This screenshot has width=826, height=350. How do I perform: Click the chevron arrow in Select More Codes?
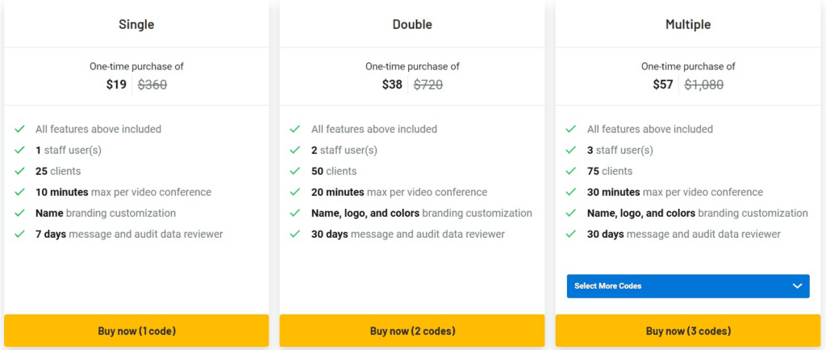coord(797,286)
